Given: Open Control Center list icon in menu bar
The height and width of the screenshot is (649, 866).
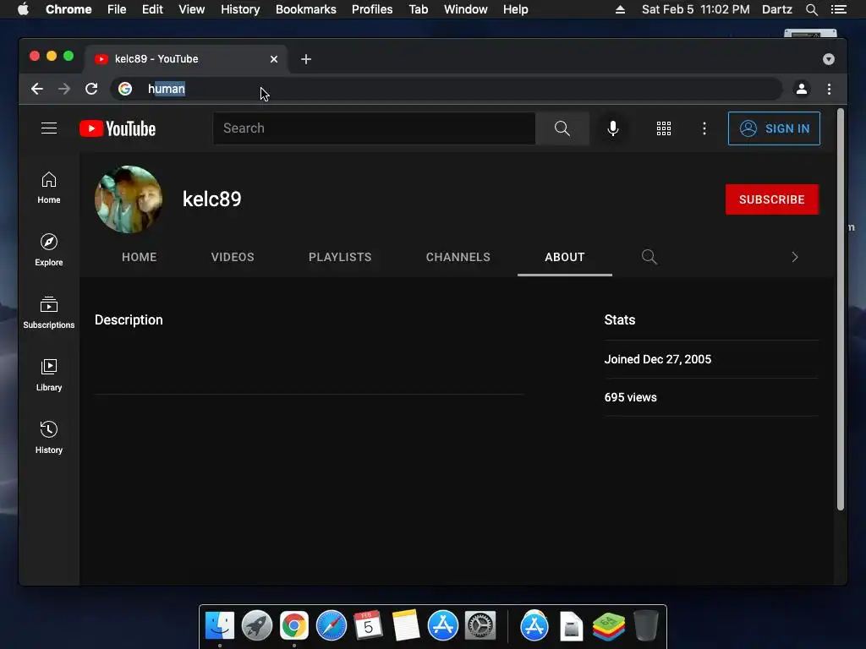Looking at the screenshot, I should tap(838, 9).
